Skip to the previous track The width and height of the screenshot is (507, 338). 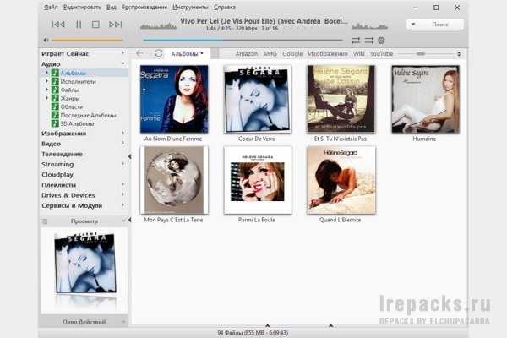pos(58,25)
